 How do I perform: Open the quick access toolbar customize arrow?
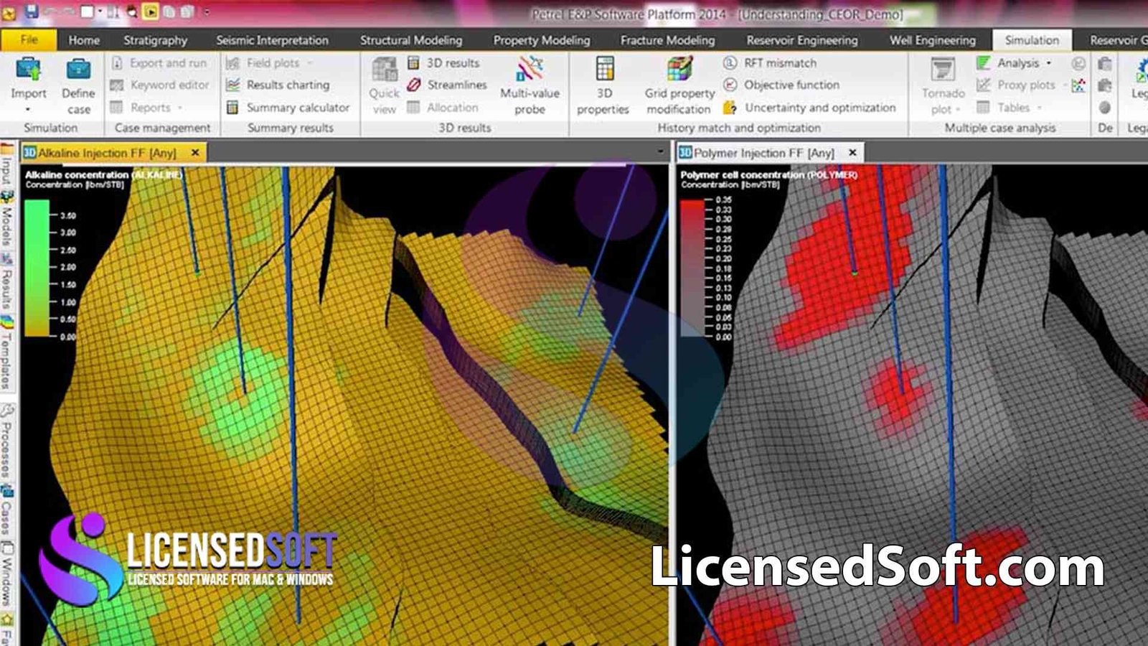pyautogui.click(x=207, y=12)
